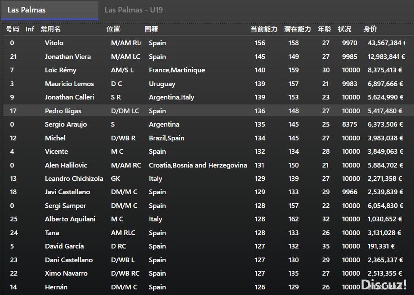Screen dimensions: 414x295
Task: Choose Alen Halilovic from the squad list
Action: point(66,165)
